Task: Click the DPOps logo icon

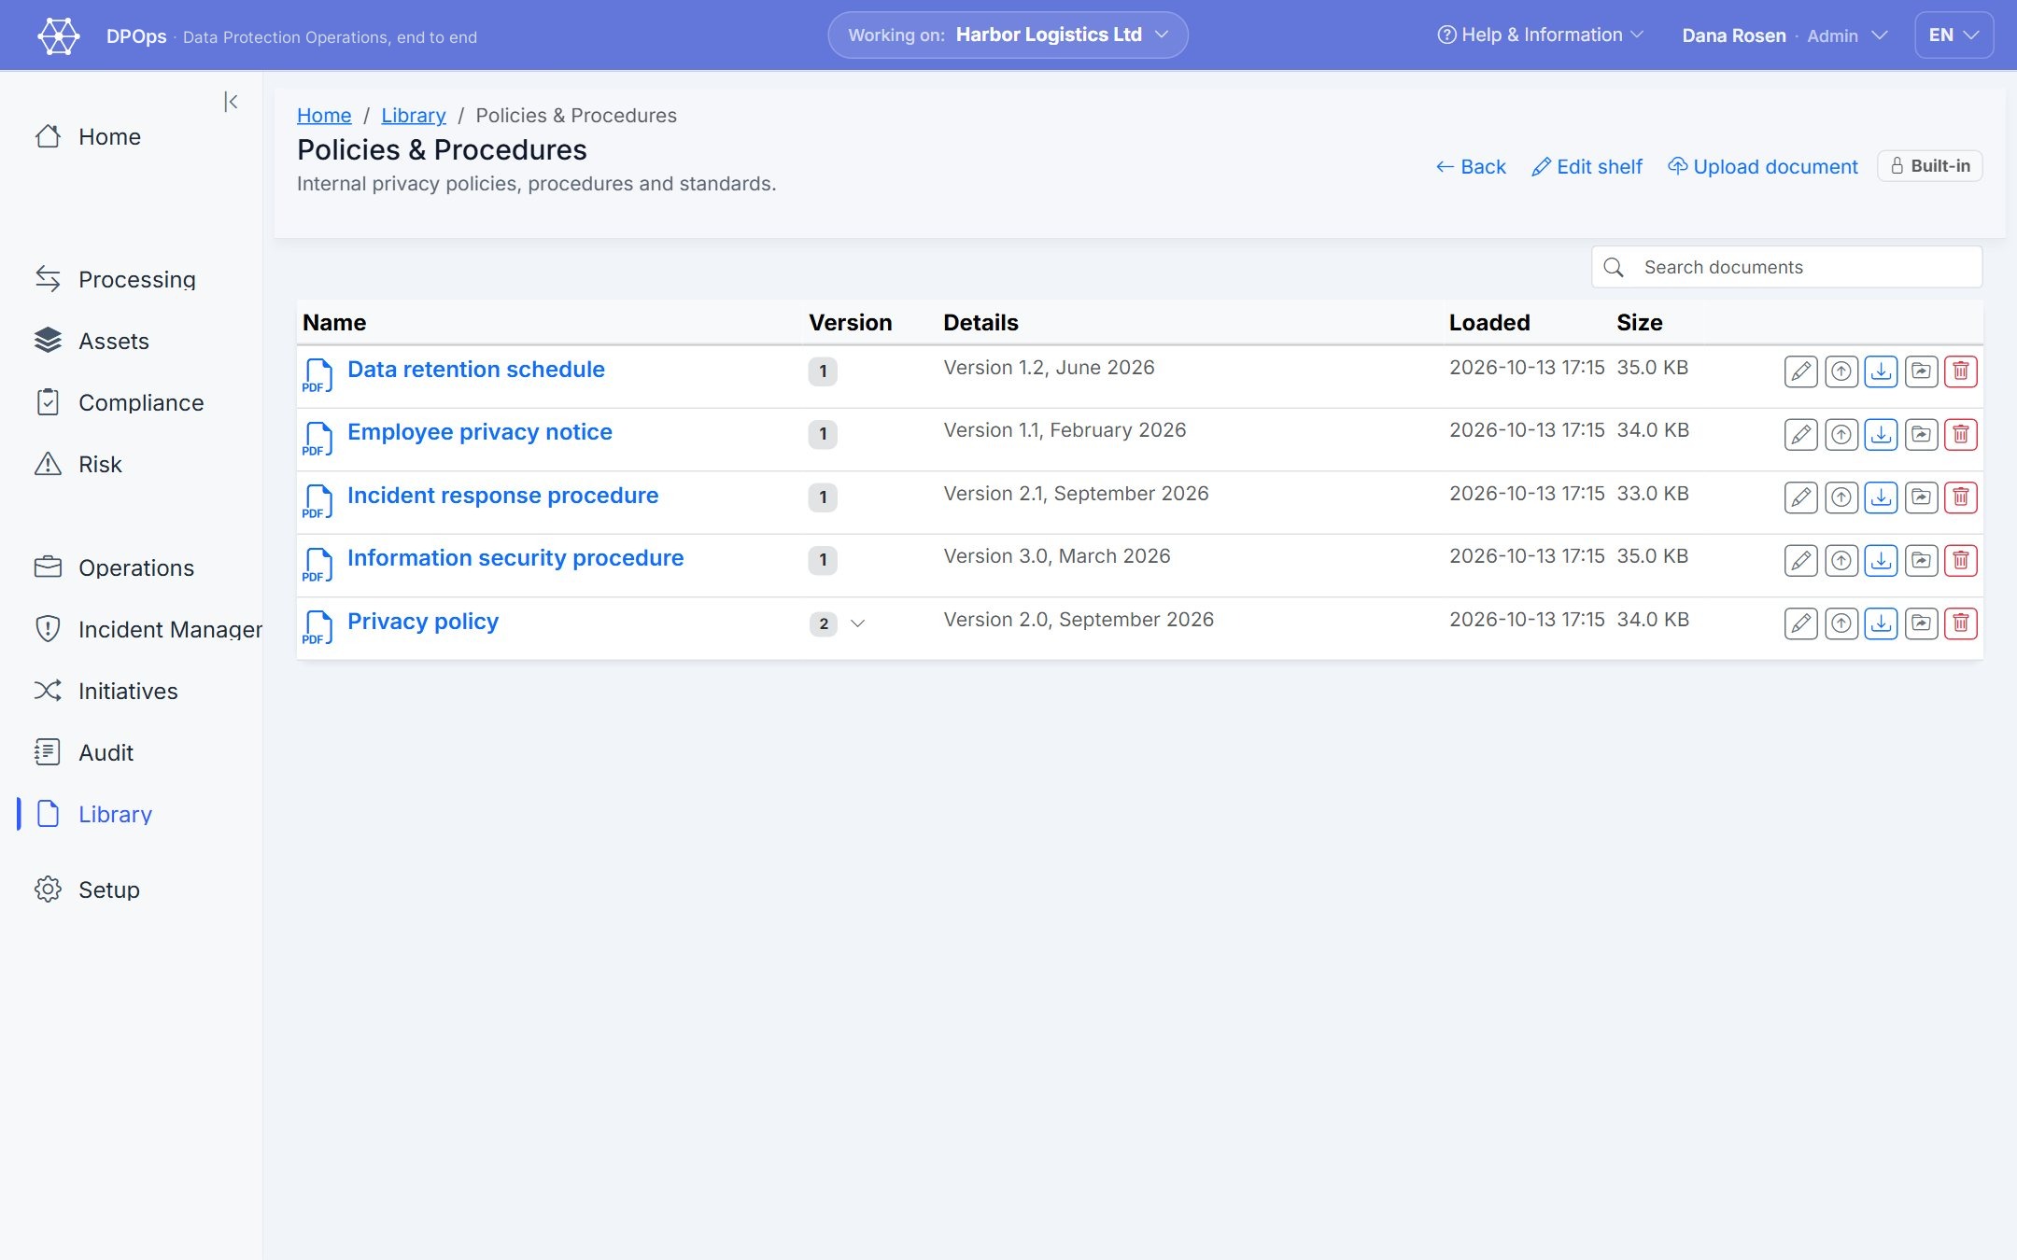Action: coord(58,36)
